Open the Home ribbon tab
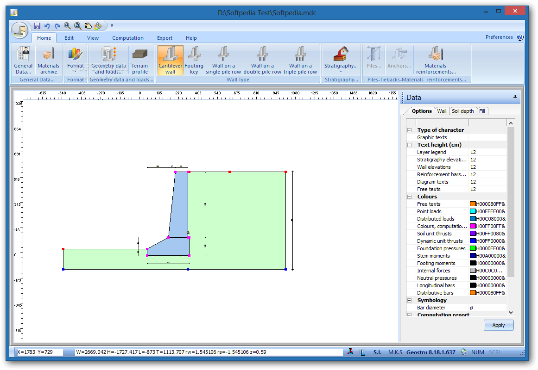 pyautogui.click(x=44, y=38)
